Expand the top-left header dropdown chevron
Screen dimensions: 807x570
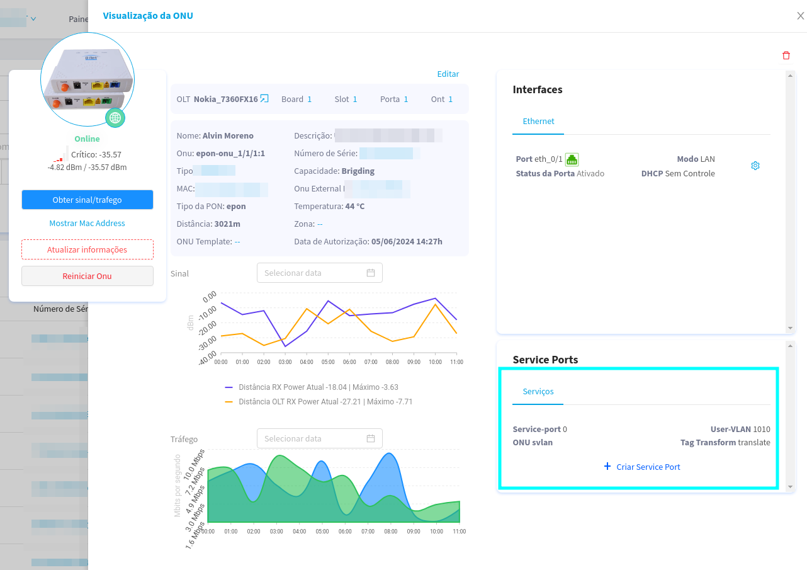[x=33, y=18]
